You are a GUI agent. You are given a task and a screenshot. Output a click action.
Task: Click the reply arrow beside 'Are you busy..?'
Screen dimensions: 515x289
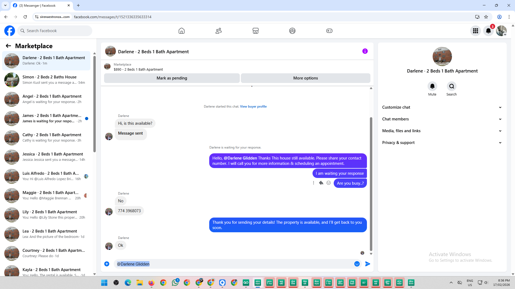[x=321, y=183]
